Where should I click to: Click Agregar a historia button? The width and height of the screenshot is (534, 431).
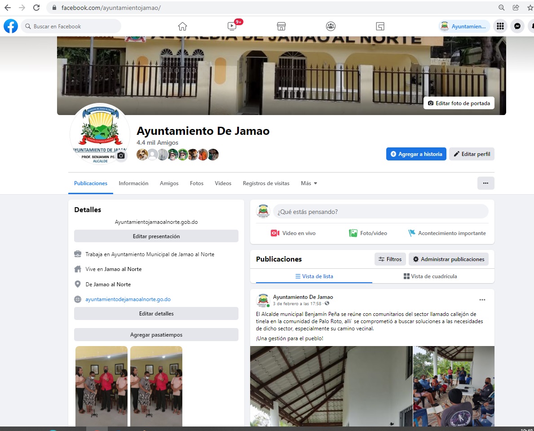click(416, 154)
